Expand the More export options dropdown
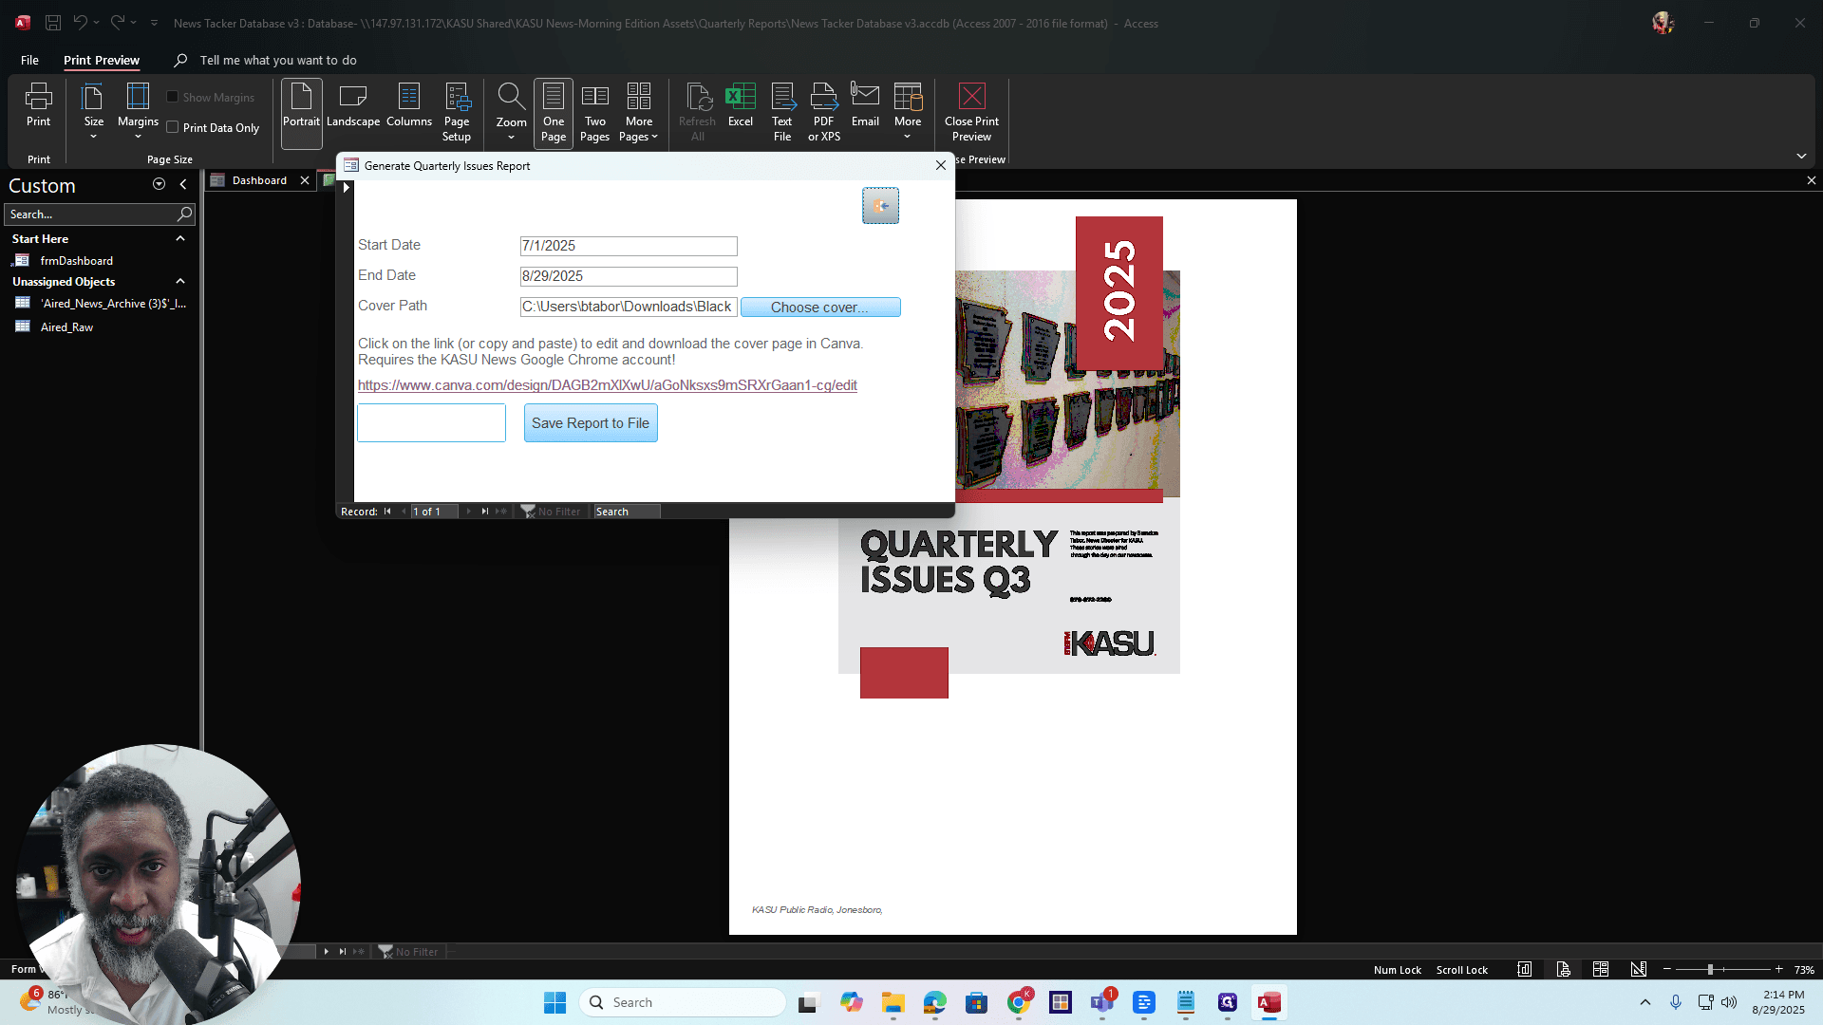 click(x=908, y=112)
